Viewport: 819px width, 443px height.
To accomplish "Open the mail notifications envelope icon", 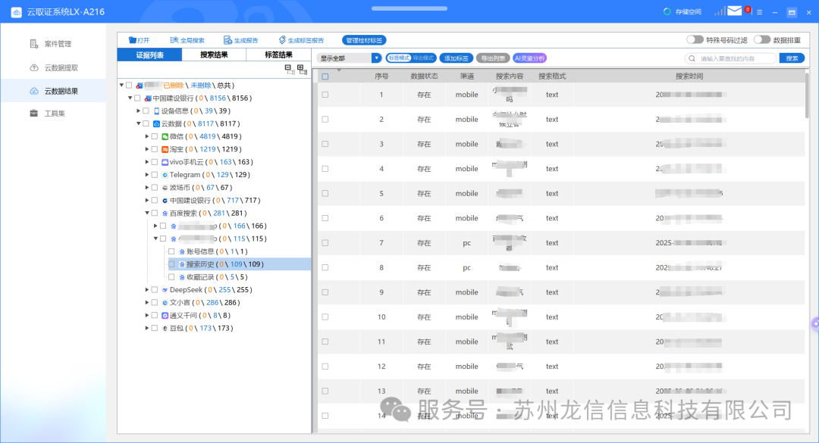I will 734,11.
